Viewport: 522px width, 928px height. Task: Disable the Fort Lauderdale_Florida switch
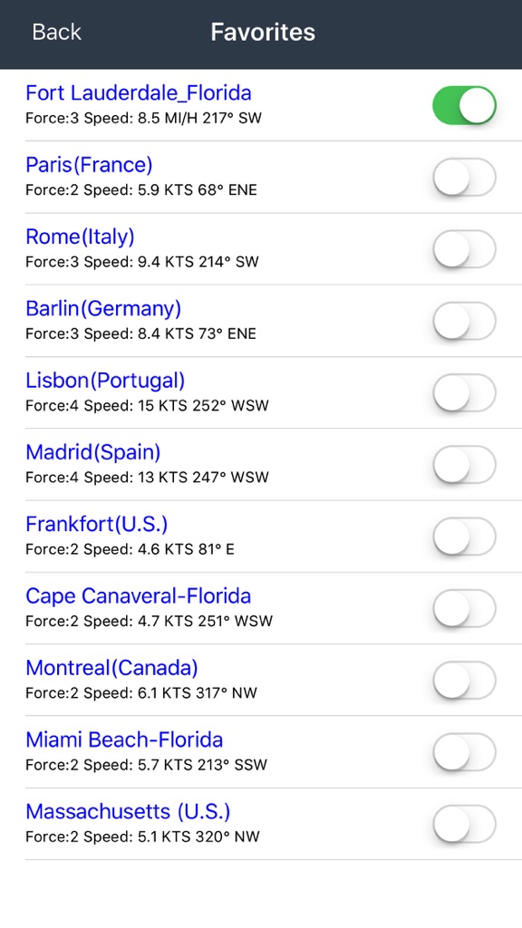click(x=464, y=105)
